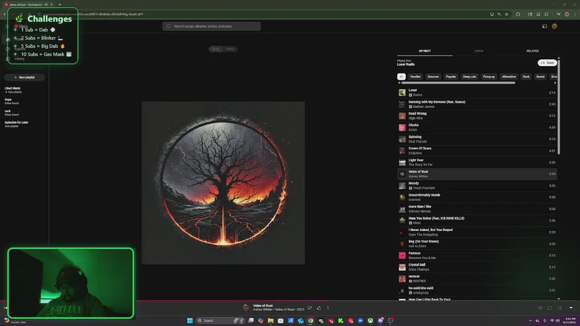This screenshot has width=580, height=326.
Task: Play Moody by Youth Fountain
Action: (x=477, y=186)
